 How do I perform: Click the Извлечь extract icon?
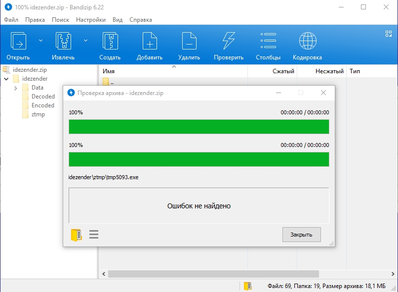(x=63, y=41)
